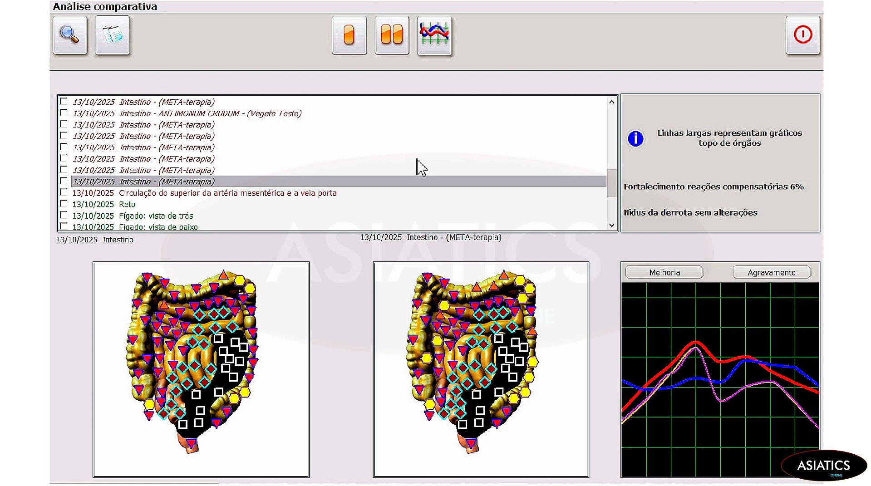
Task: Select the single orange panel view icon
Action: [x=349, y=35]
